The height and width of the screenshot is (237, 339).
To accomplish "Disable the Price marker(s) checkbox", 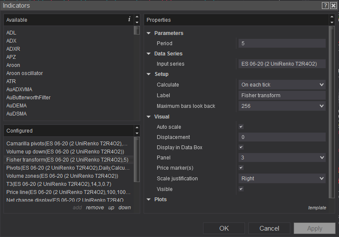I will pyautogui.click(x=241, y=168).
